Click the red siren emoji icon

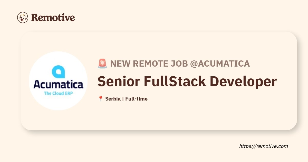coord(102,64)
